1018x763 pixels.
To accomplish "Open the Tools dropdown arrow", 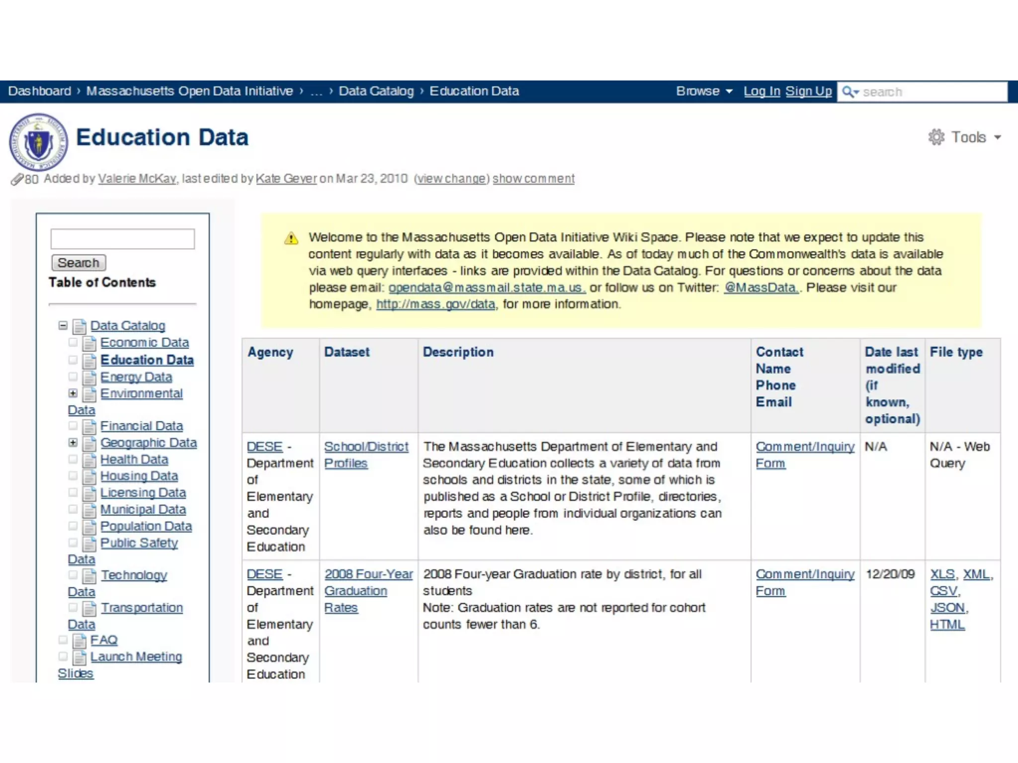I will click(x=997, y=138).
